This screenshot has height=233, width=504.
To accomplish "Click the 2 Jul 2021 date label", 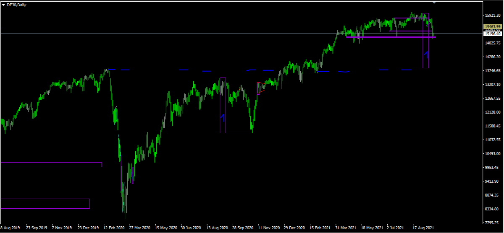I will [x=396, y=228].
